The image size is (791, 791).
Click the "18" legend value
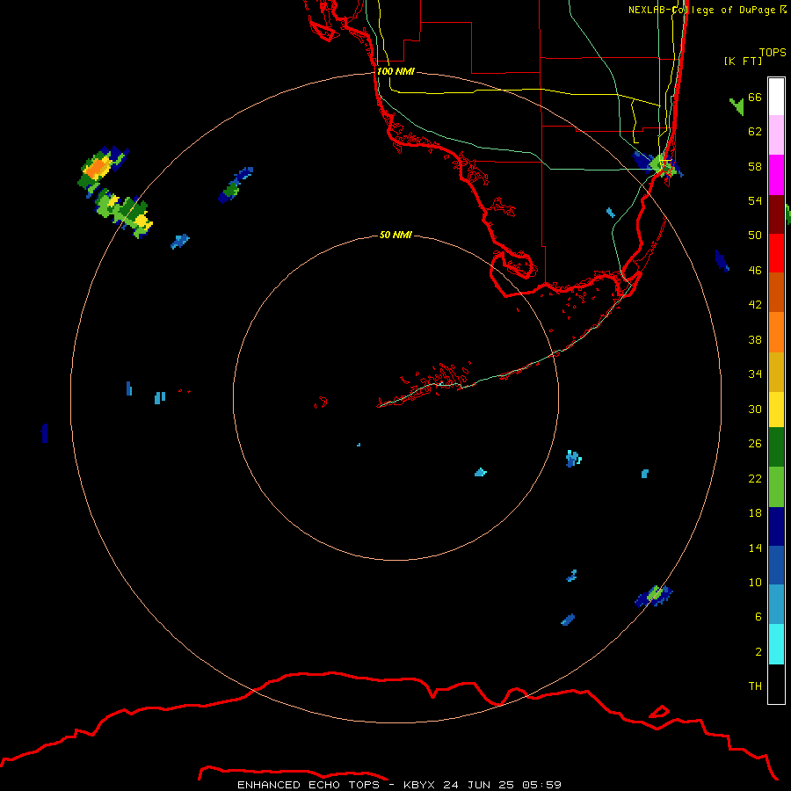(x=755, y=513)
